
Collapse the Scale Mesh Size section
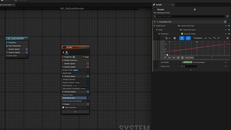[154, 22]
